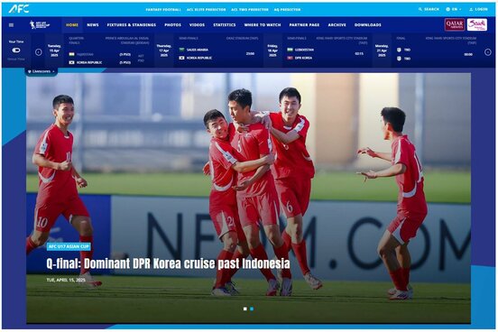Click the Friday 18 Apr 2025 date cell
Image resolution: width=498 pixels, height=332 pixels.
pos(272,51)
